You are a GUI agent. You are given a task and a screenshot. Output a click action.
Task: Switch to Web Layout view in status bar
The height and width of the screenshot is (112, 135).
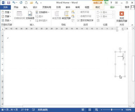point(97,110)
